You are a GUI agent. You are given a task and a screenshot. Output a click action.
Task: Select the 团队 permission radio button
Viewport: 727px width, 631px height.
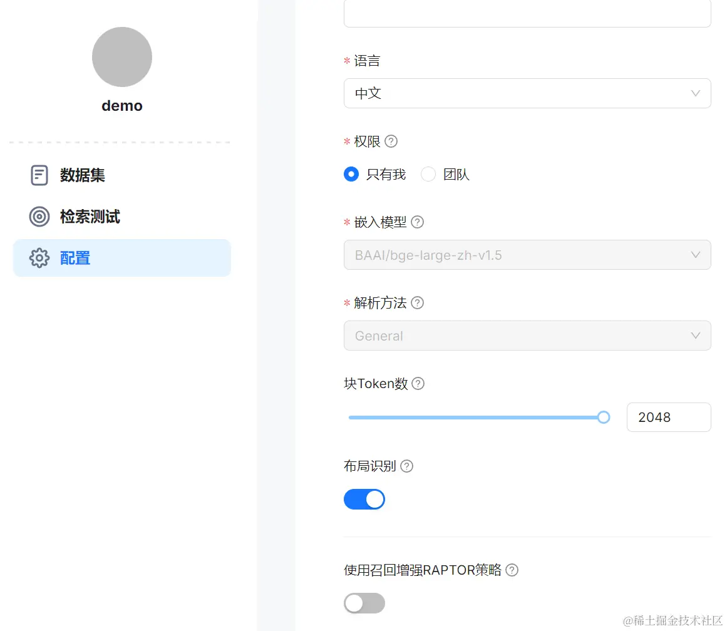(428, 174)
